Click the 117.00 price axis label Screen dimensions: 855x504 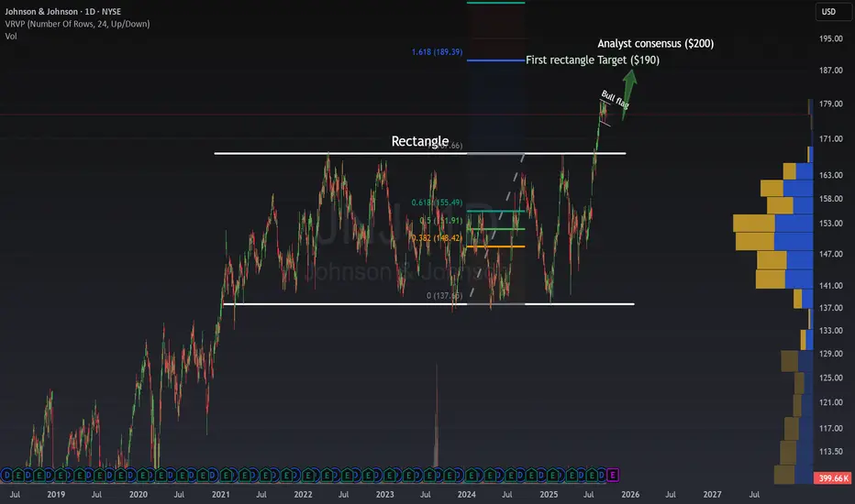click(830, 428)
